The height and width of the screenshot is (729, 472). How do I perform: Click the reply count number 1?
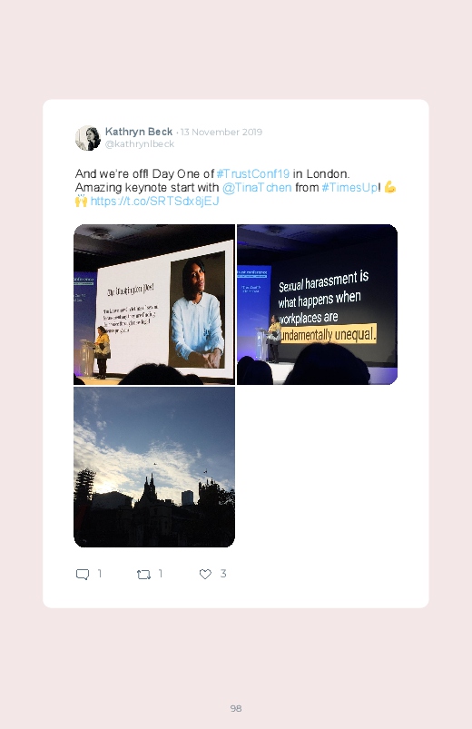click(x=100, y=574)
